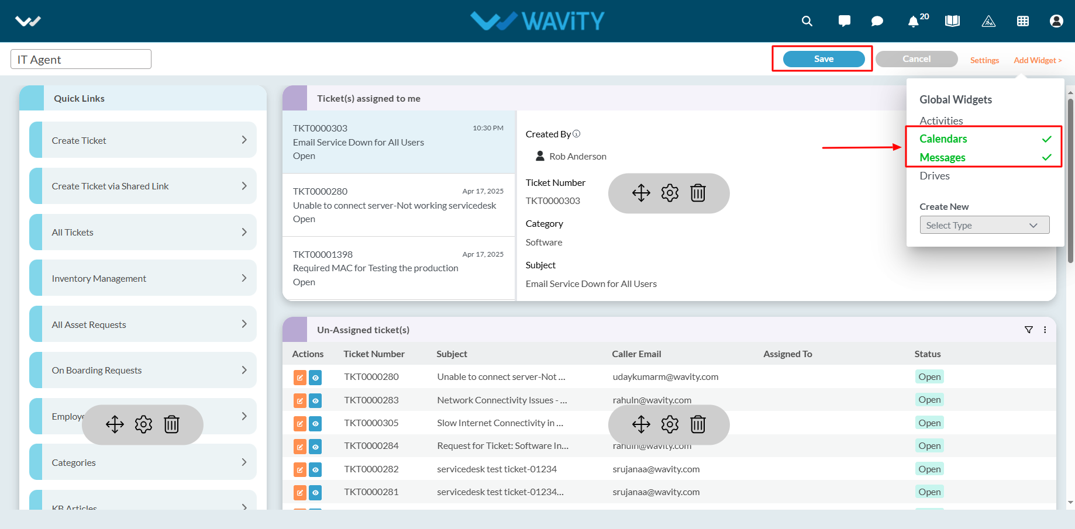Open the round speech bubble icon
This screenshot has height=529, width=1075.
877,21
